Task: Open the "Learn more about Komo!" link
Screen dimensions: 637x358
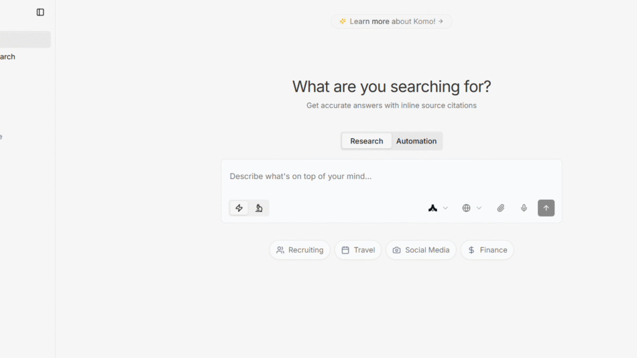Action: [x=392, y=21]
